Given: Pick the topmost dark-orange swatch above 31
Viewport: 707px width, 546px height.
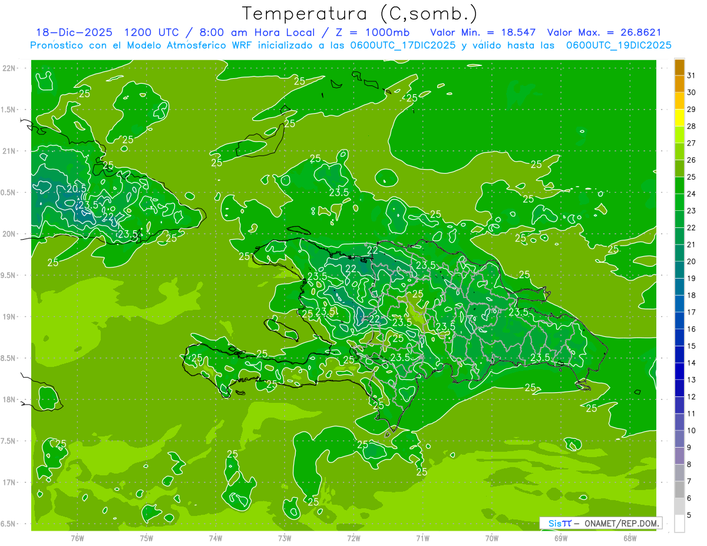Looking at the screenshot, I should pyautogui.click(x=679, y=67).
